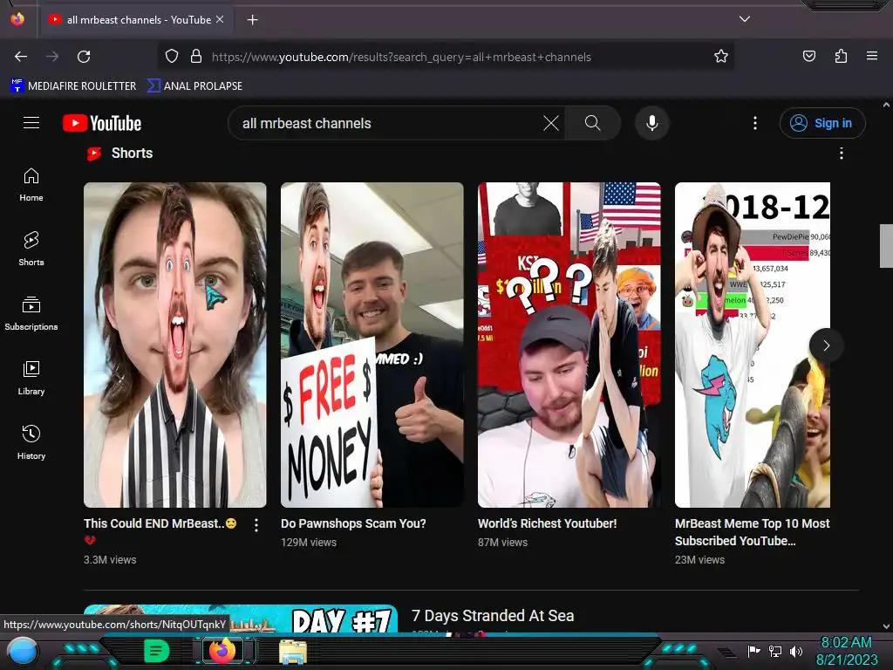Open Shorts in the sidebar
Viewport: 893px width, 670px height.
coord(31,250)
